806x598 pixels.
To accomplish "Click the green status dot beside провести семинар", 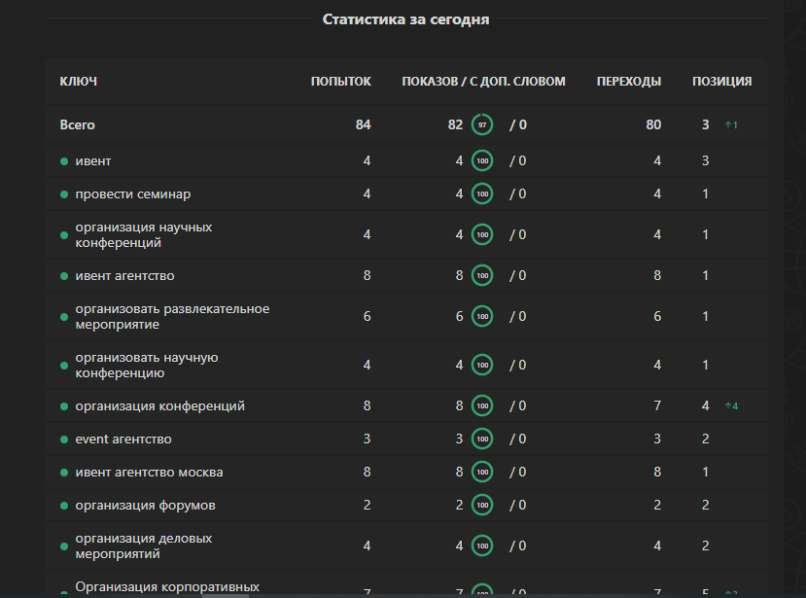I will 64,194.
